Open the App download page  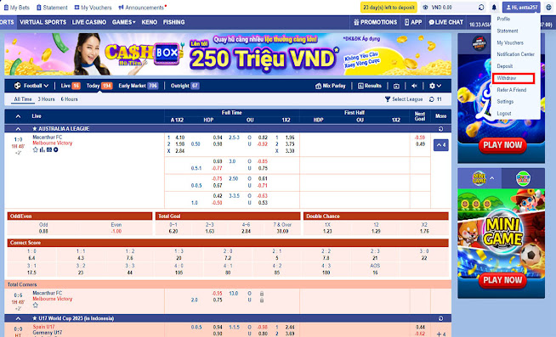click(x=413, y=22)
